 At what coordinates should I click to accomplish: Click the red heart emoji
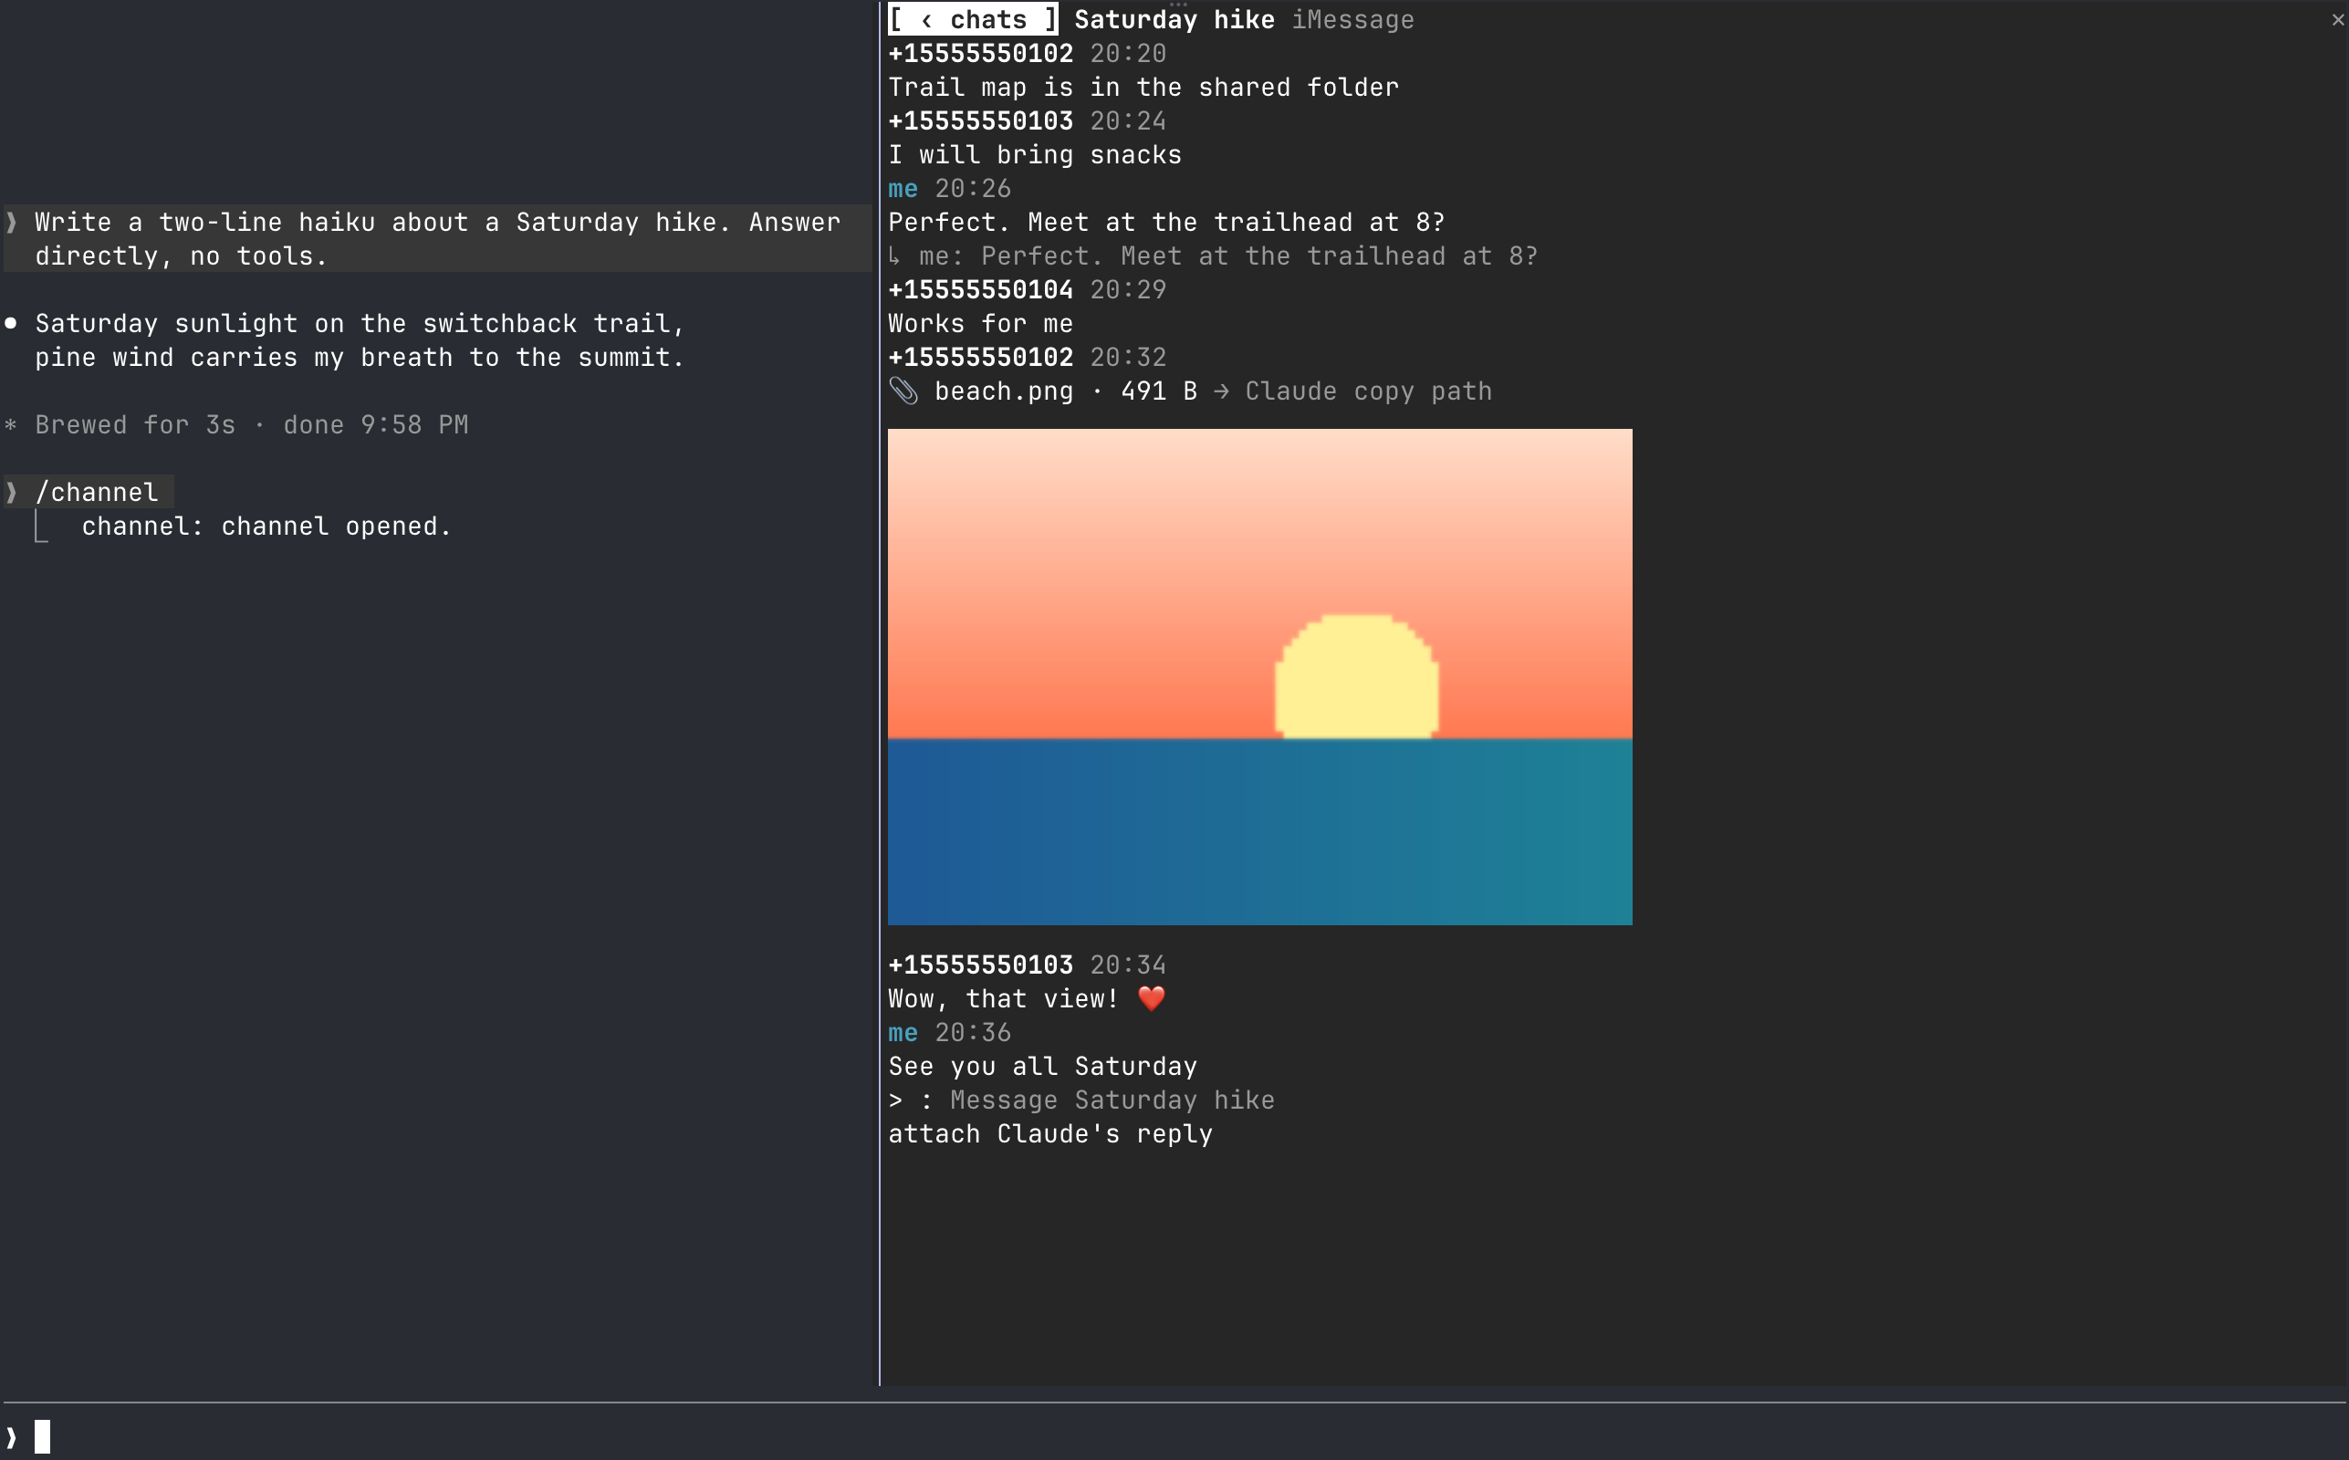coord(1151,998)
